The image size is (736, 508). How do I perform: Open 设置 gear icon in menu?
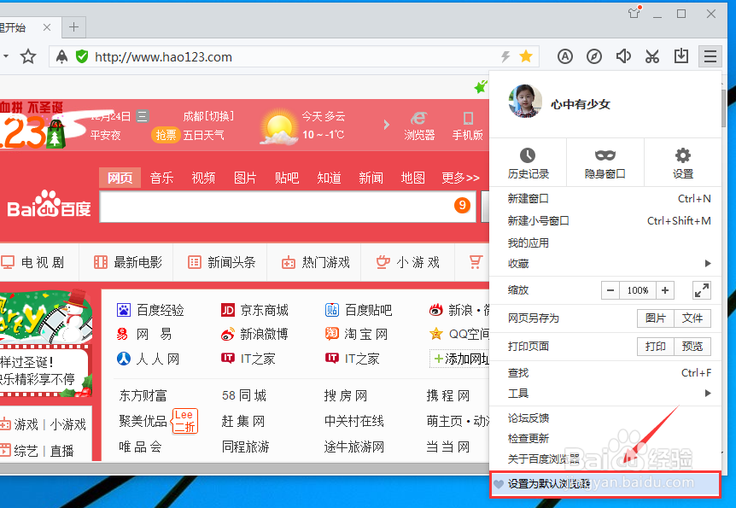coord(682,155)
